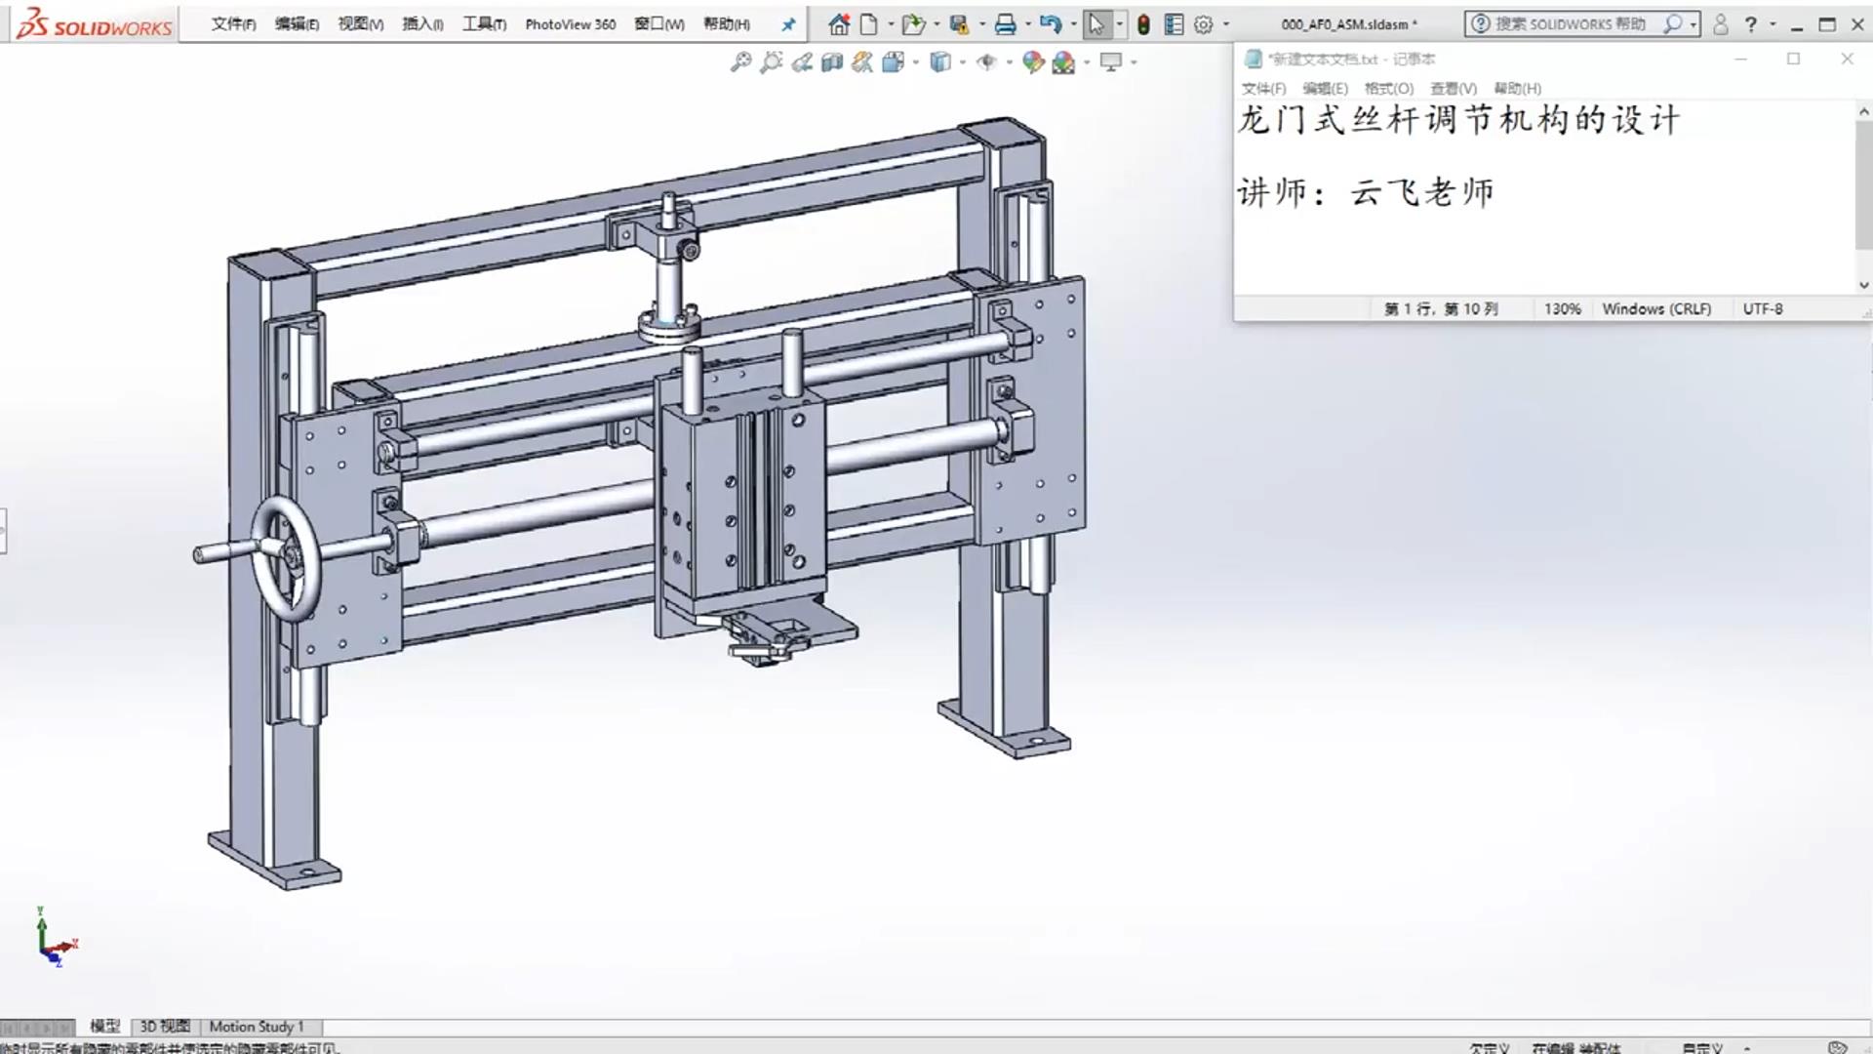This screenshot has height=1054, width=1873.
Task: Pin the SolidWorks menu bar
Action: (x=788, y=24)
